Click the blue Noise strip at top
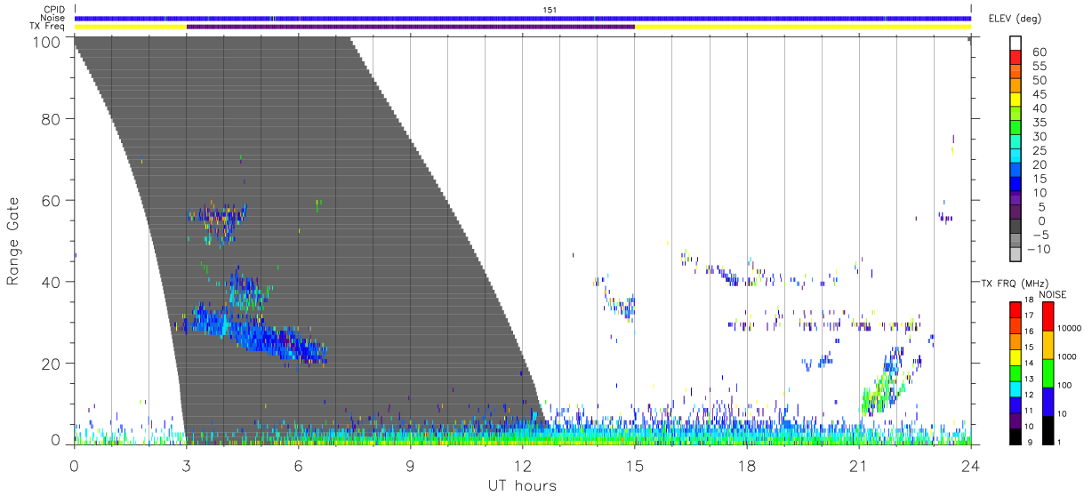The image size is (1092, 504). point(523,18)
